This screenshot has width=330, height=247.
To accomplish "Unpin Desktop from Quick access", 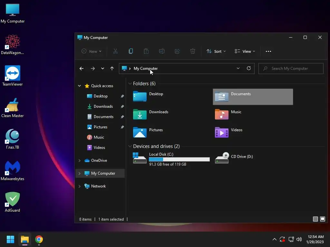I will point(122,96).
